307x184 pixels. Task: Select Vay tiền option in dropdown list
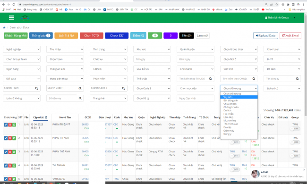point(239,97)
